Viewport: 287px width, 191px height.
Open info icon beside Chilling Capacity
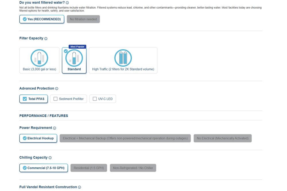tap(50, 157)
